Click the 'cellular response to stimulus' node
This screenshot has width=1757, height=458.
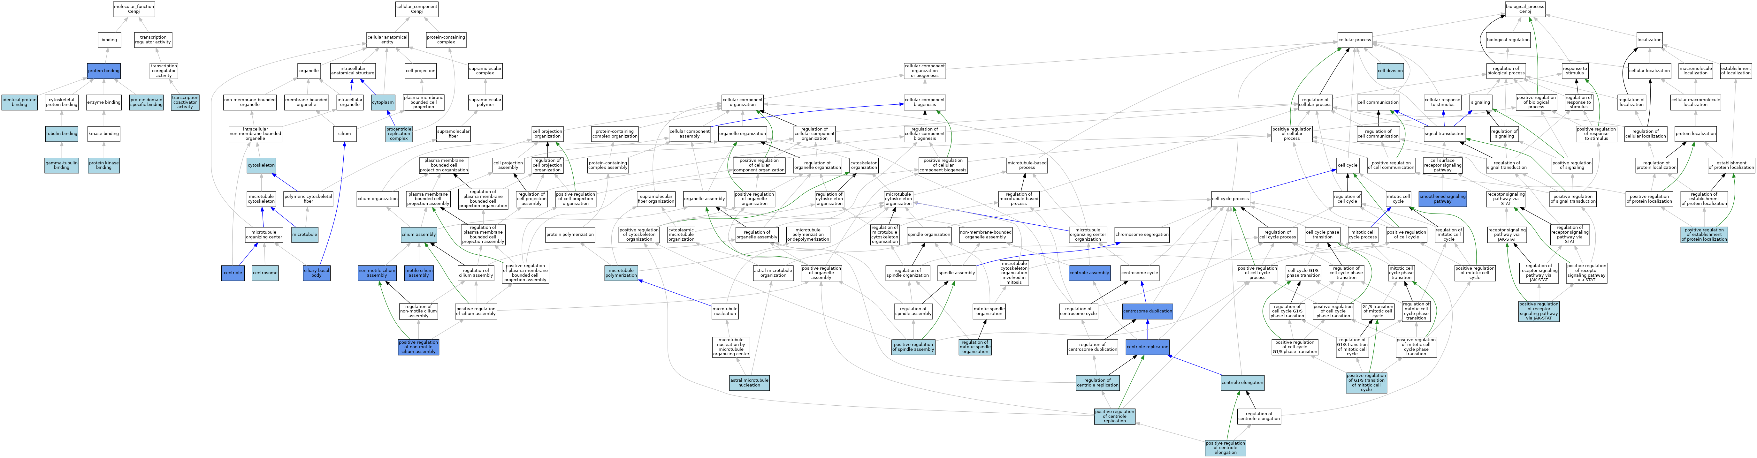pos(1443,102)
